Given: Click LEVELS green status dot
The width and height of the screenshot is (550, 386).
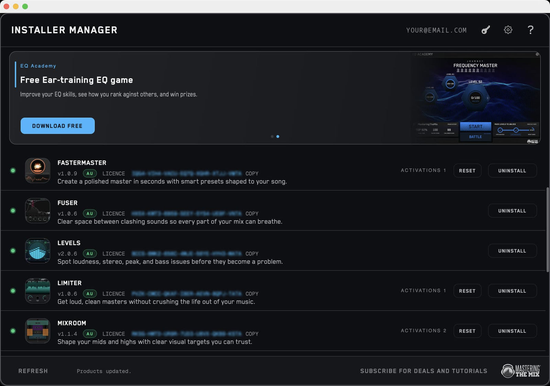Looking at the screenshot, I should 13,251.
